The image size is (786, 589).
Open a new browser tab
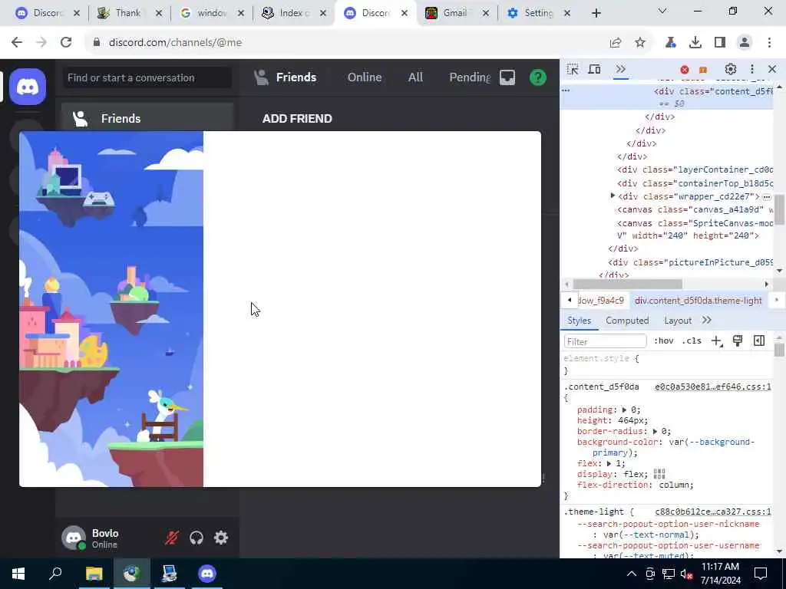click(x=596, y=13)
